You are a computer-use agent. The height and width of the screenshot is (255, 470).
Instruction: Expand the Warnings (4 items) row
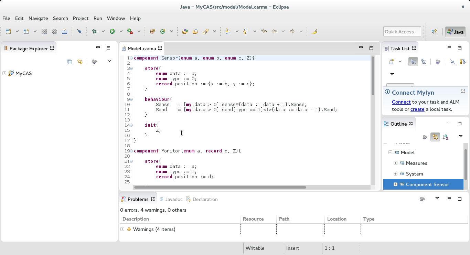122,229
